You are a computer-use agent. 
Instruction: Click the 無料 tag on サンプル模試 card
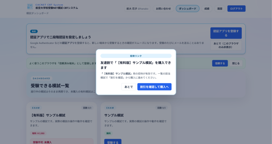(x=109, y=133)
